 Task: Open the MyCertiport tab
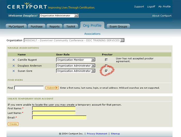[16, 26]
